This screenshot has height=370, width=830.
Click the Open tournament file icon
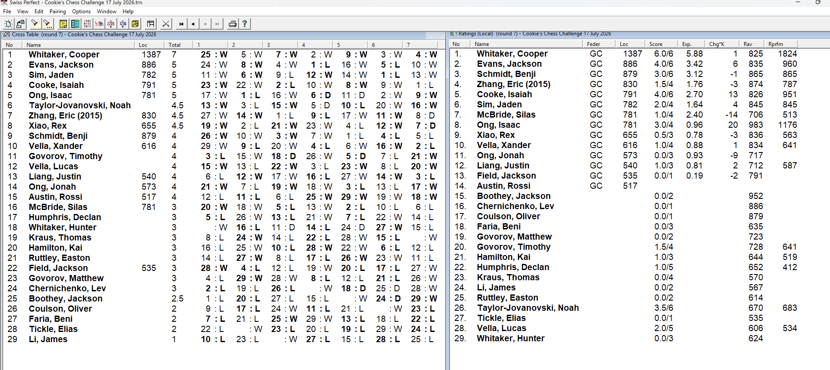[20, 24]
